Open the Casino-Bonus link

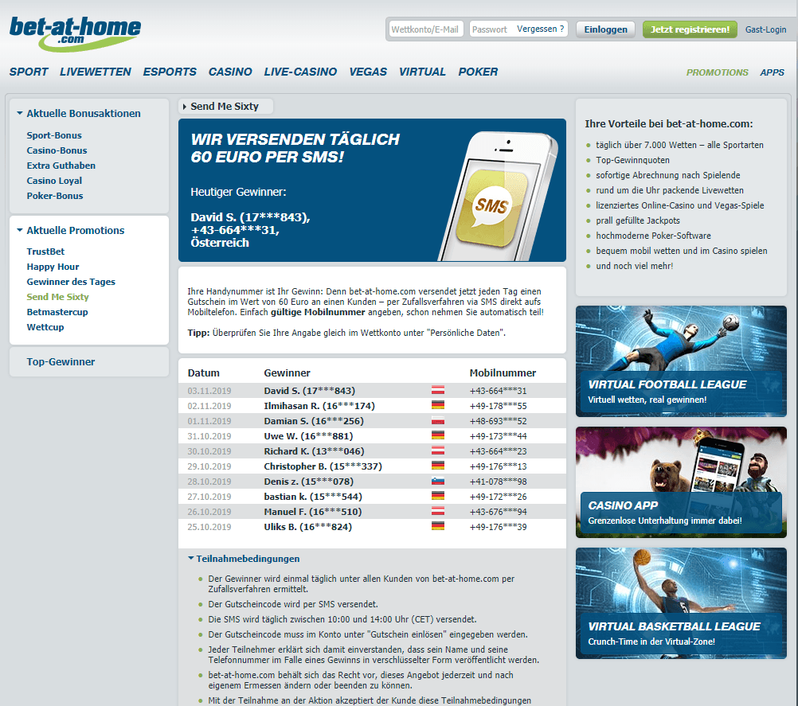pyautogui.click(x=57, y=150)
